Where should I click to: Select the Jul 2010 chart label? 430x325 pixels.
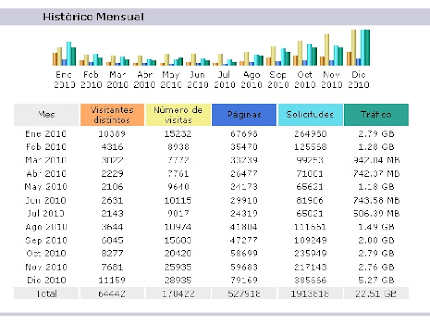pos(224,80)
